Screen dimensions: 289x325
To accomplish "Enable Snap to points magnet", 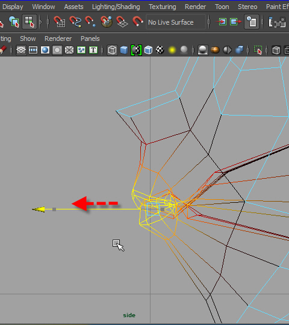I will [90, 22].
